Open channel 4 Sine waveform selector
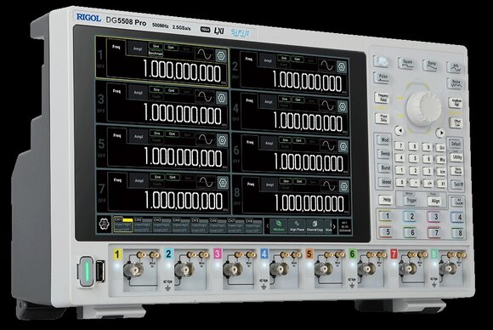 tap(285, 100)
